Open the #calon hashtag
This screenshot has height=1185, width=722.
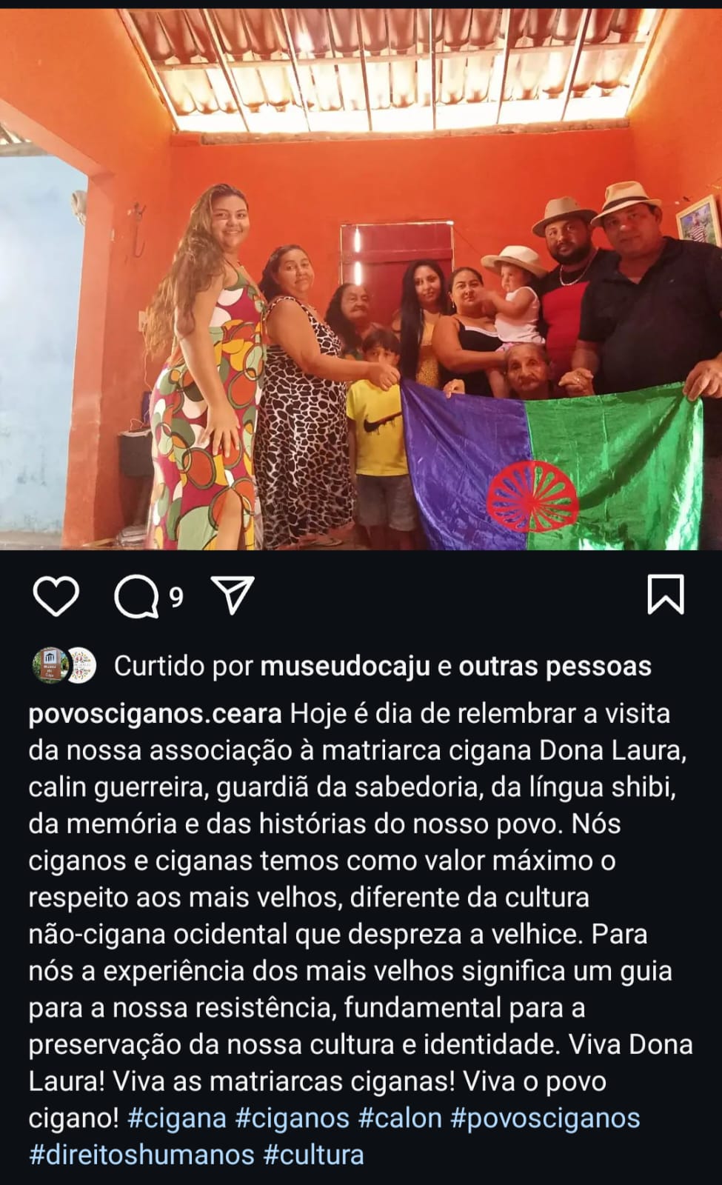(x=400, y=1118)
